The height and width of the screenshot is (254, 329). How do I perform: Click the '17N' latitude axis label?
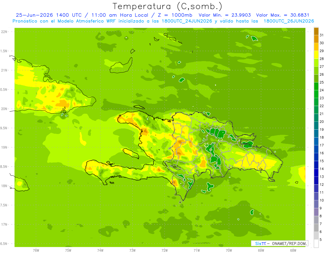pyautogui.click(x=5, y=224)
